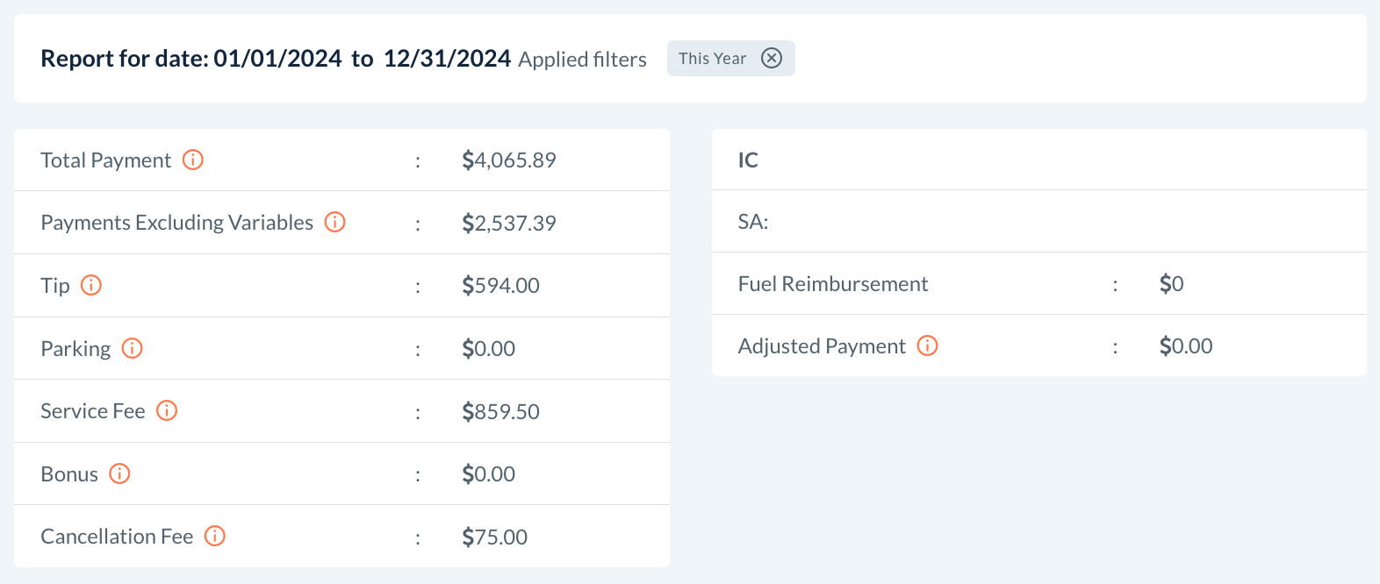Show the Adjusted Payment info icon
1380x584 pixels.
[x=927, y=345]
